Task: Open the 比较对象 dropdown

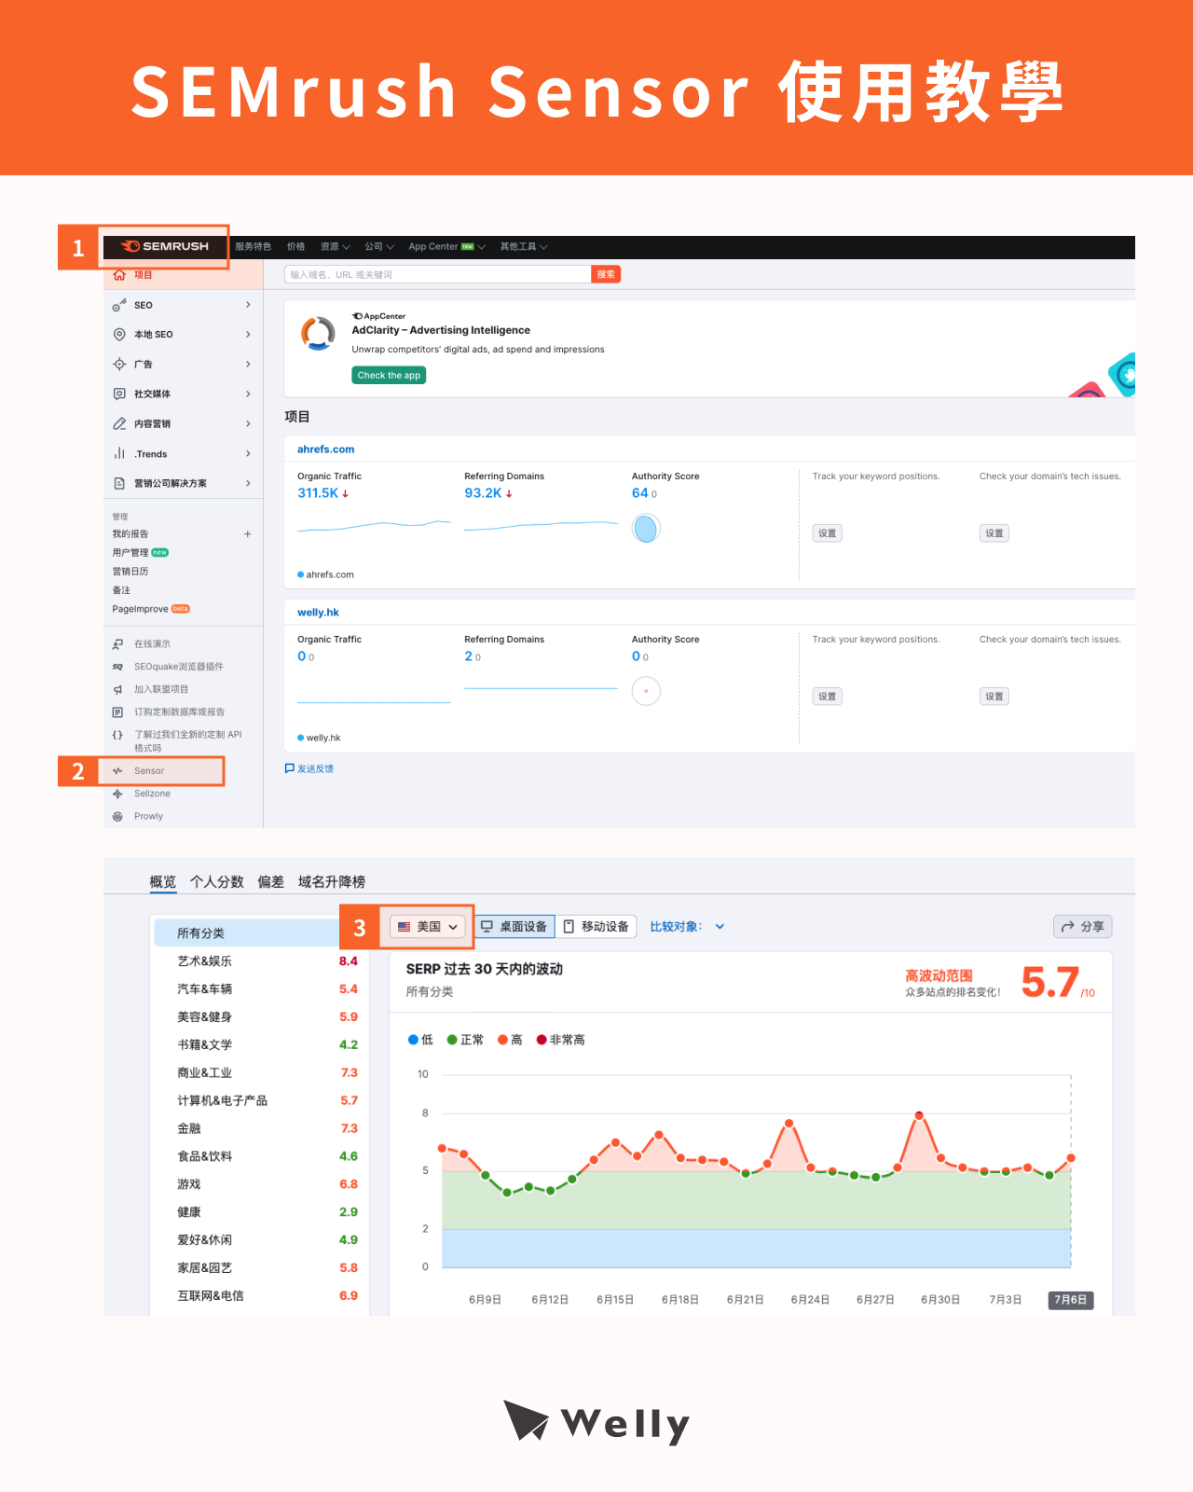Action: point(687,927)
